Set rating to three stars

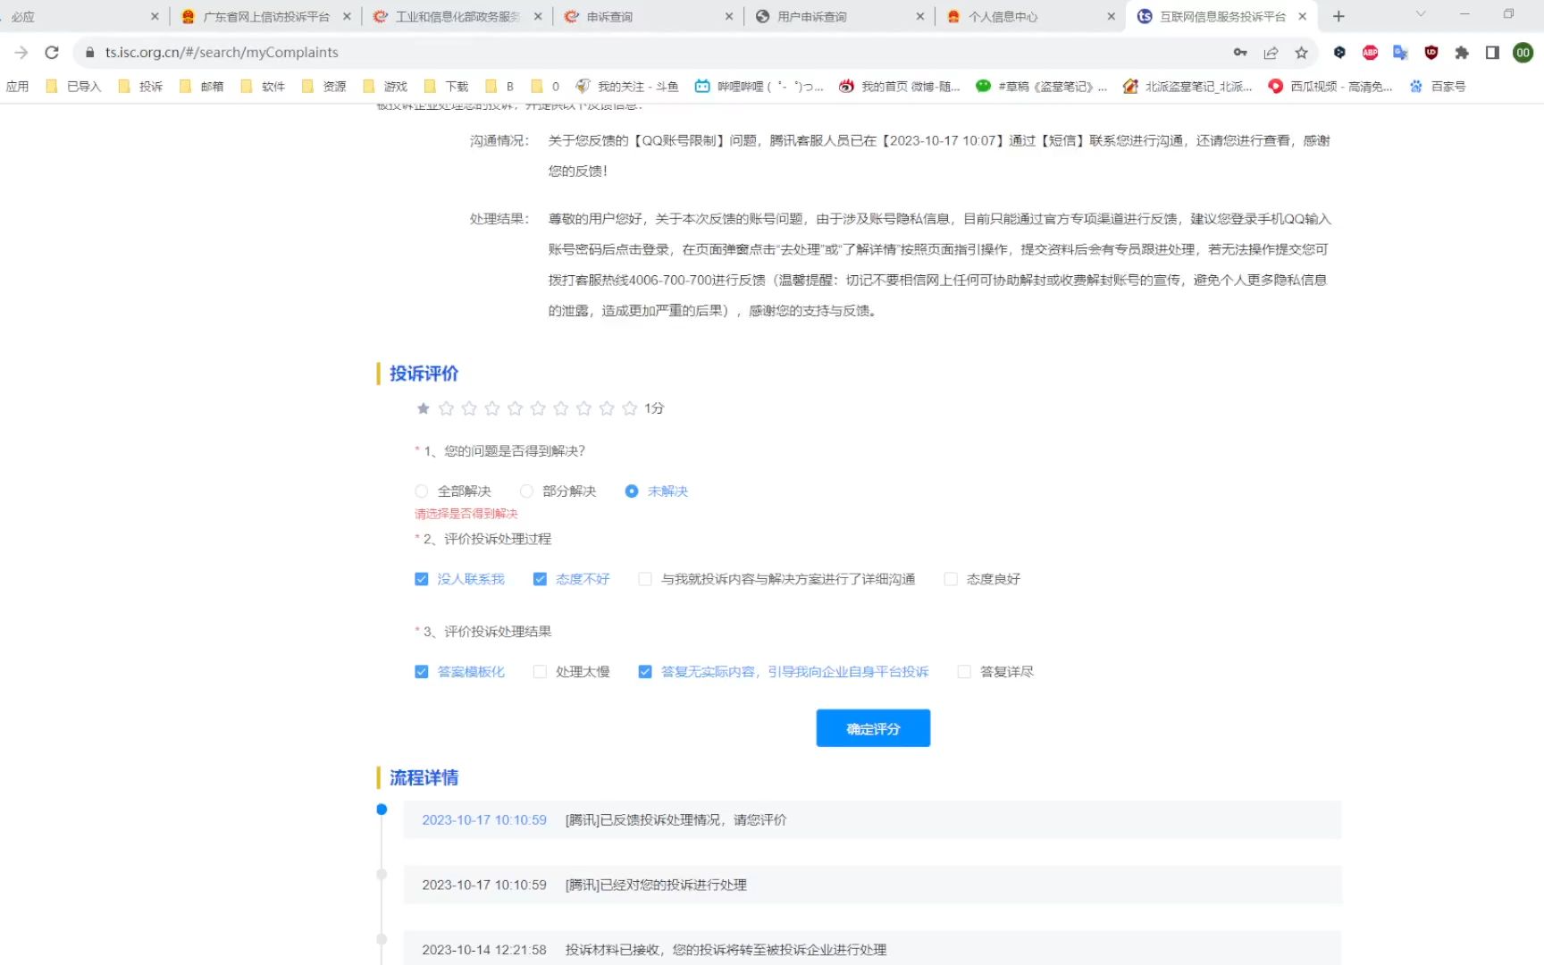click(469, 408)
